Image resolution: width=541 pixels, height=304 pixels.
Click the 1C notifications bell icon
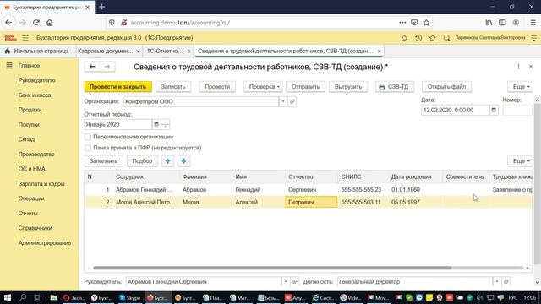coord(404,38)
